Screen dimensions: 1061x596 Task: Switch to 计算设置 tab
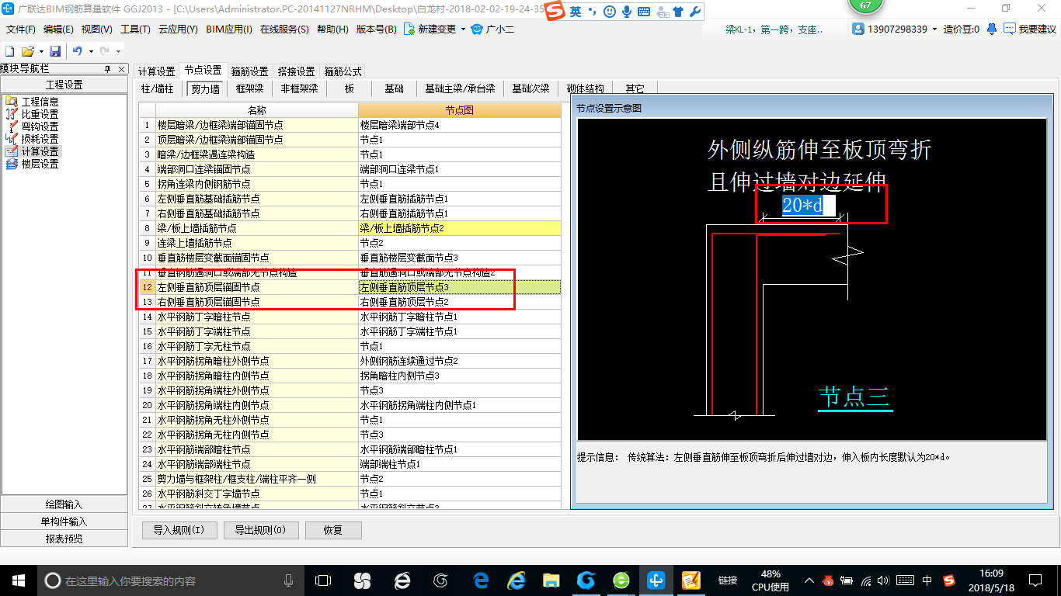(156, 71)
